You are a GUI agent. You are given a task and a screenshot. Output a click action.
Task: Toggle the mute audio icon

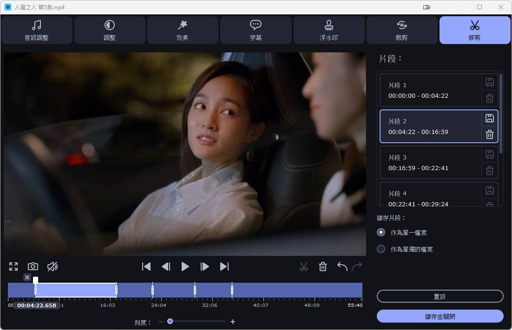pos(52,267)
